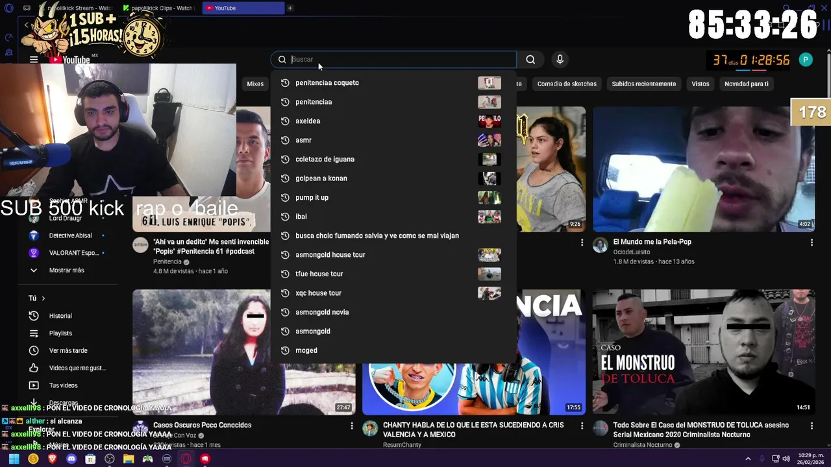Screen dimensions: 831x467
Task: Pick suggestion coletazo de iguana
Action: pyautogui.click(x=393, y=160)
